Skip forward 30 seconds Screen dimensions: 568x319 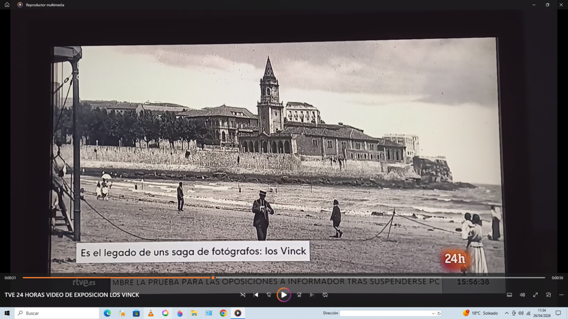299,295
